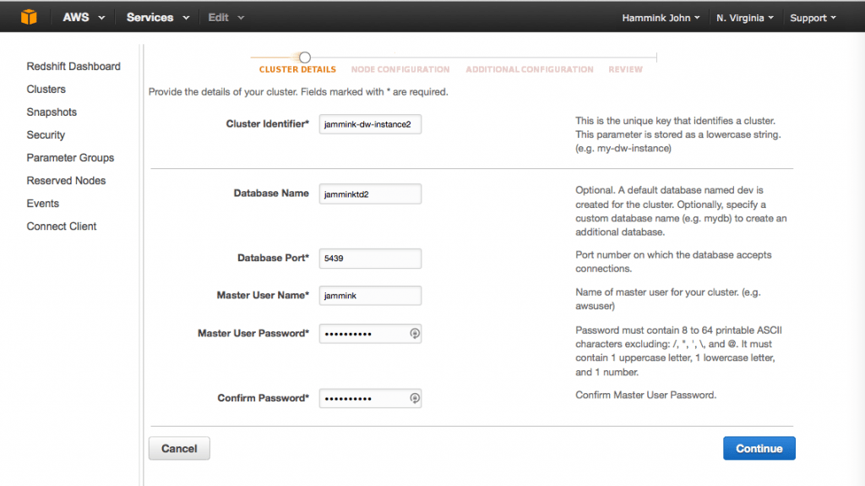865x486 pixels.
Task: Reveal password icon in Confirm Password field
Action: point(414,398)
